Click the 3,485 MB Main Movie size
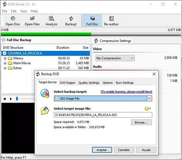182x160 pixels. pyautogui.click(x=82, y=63)
